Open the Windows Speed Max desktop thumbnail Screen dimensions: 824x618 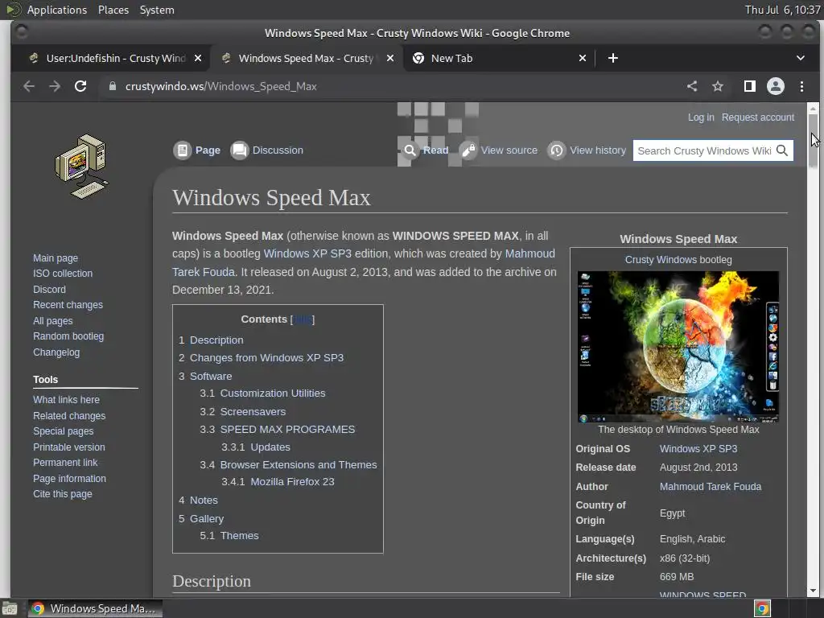678,347
